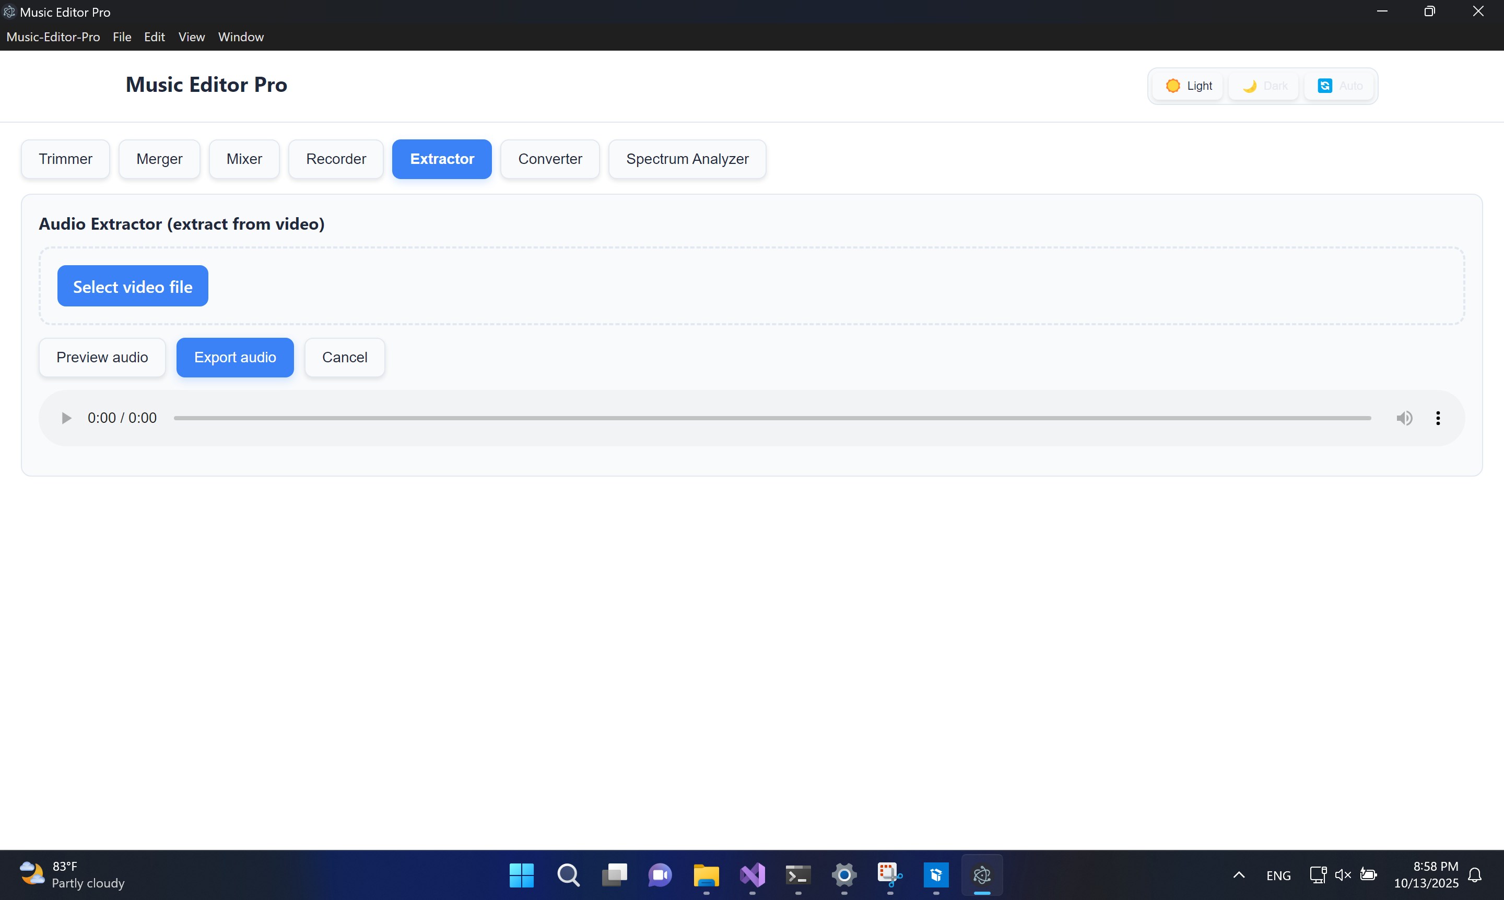The image size is (1504, 900).
Task: Switch to the Converter tab
Action: (x=550, y=159)
